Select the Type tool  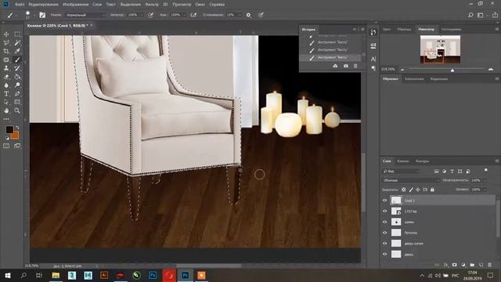point(6,94)
